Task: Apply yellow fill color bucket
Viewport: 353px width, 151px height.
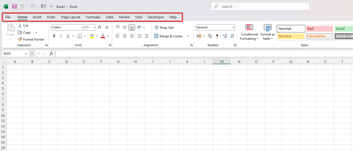Action: click(x=92, y=36)
